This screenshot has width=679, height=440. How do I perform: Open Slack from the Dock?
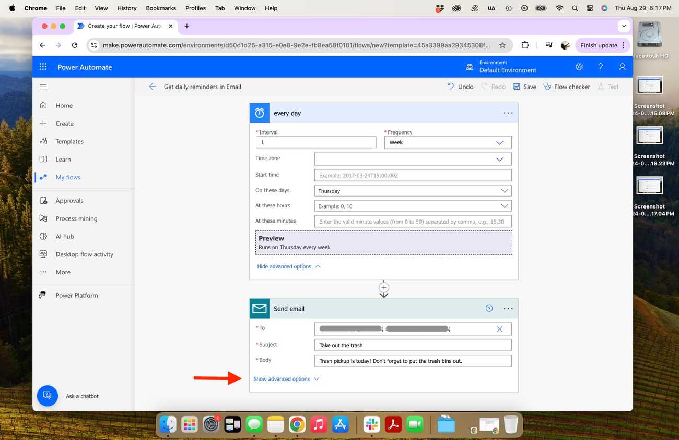372,424
